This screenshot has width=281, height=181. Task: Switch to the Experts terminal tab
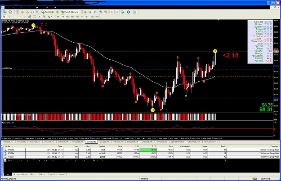point(52,174)
